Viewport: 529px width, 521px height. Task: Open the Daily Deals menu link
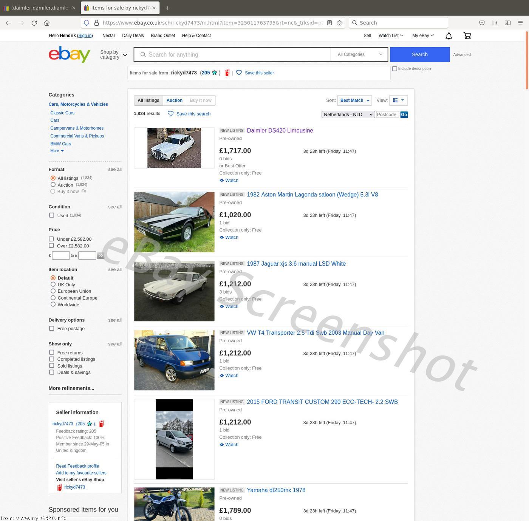tap(133, 36)
